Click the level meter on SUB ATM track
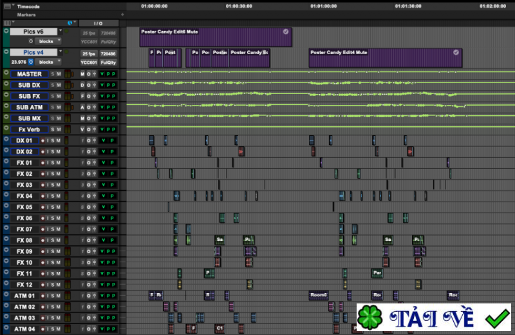This screenshot has width=515, height=335. [68, 107]
